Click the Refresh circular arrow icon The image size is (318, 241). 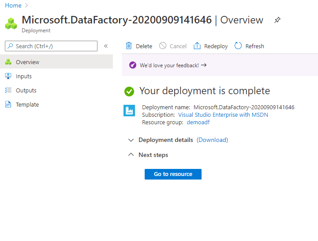click(x=238, y=46)
